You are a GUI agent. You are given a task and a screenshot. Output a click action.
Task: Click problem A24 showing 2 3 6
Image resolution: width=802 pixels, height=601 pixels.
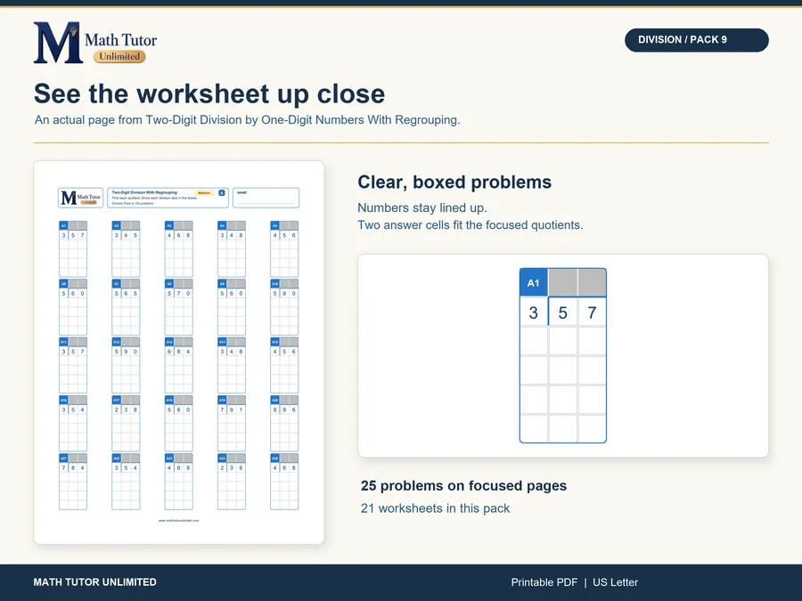231,482
